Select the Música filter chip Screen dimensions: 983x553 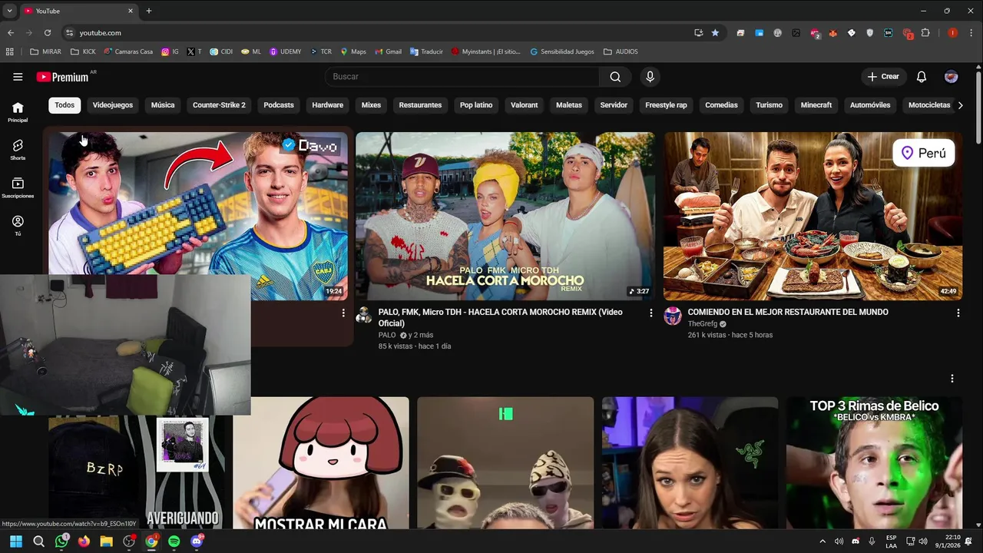[x=163, y=105]
